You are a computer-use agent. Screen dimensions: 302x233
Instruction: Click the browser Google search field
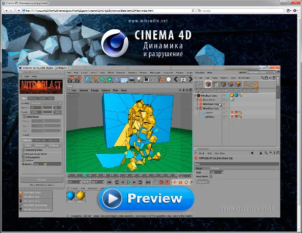click(240, 11)
